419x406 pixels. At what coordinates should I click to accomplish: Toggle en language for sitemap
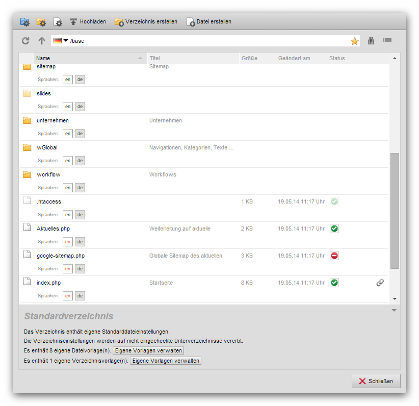68,80
